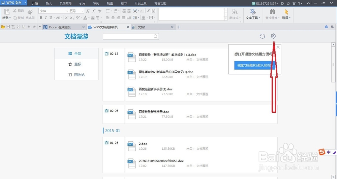Open the 查找替换 find replace button
This screenshot has width=337, height=179.
tap(272, 14)
